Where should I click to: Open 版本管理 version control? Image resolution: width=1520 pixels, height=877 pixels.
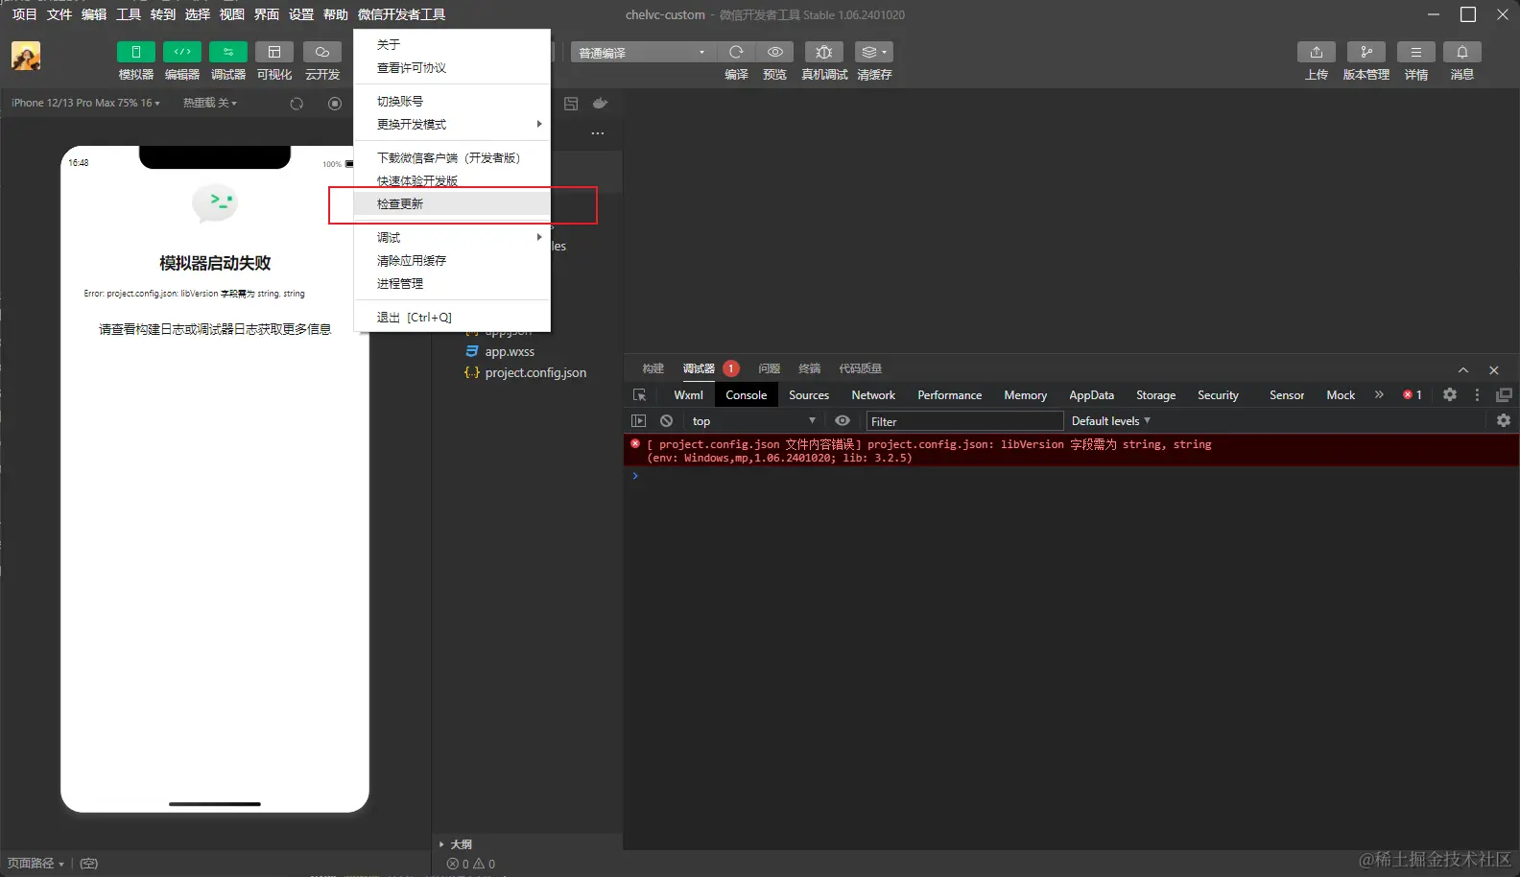pyautogui.click(x=1366, y=52)
